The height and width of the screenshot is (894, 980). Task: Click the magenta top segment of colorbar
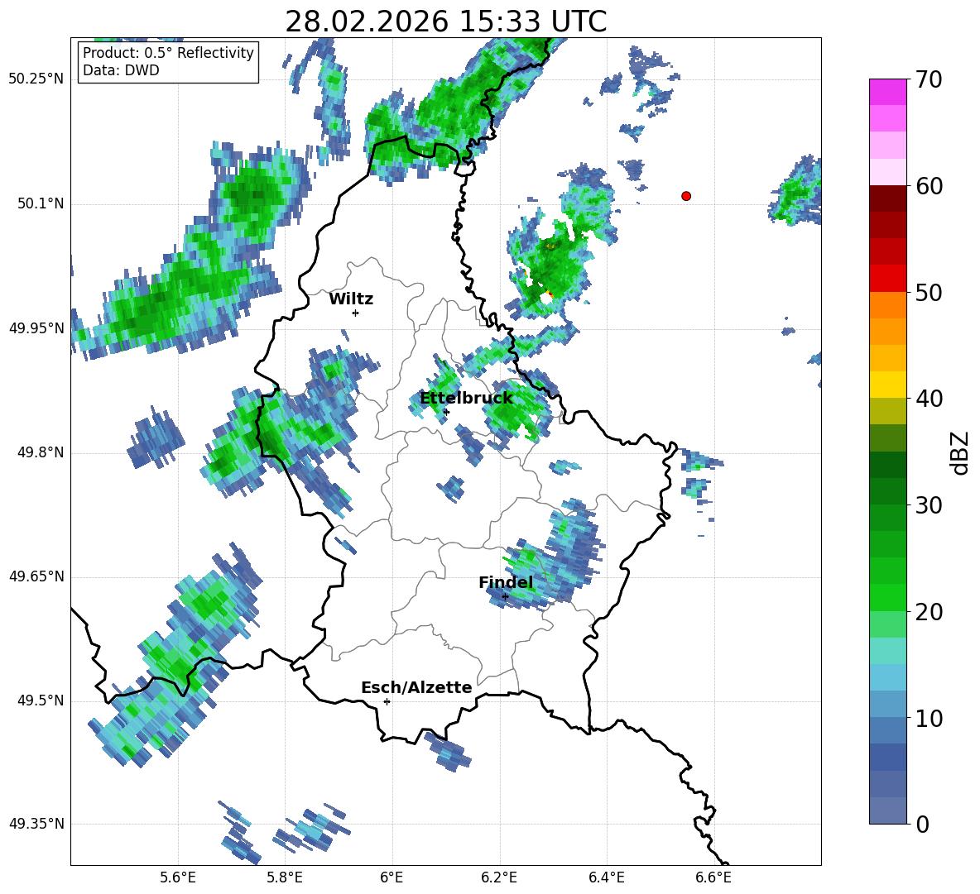coord(887,93)
